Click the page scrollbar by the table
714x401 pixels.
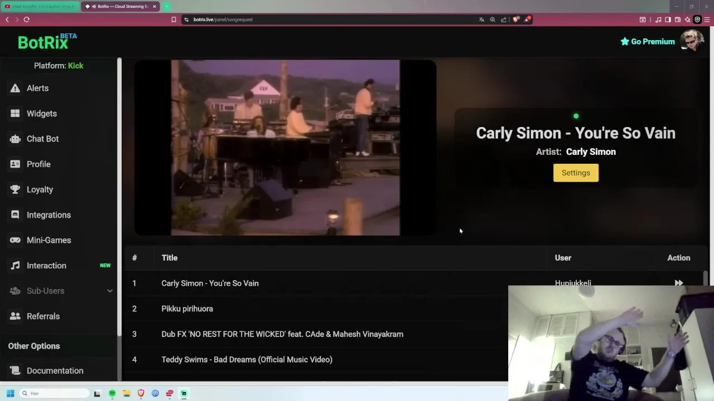coord(706,277)
